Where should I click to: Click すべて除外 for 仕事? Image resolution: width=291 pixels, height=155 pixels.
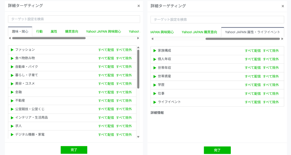coord(271,93)
